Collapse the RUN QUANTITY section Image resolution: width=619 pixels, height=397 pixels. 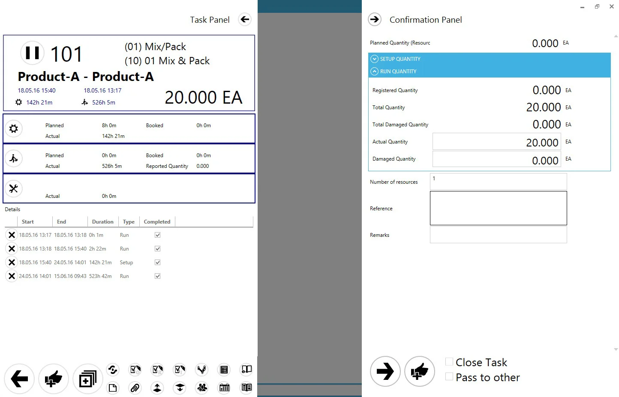374,72
